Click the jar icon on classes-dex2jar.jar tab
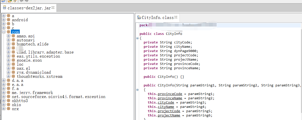 pyautogui.click(x=5, y=8)
